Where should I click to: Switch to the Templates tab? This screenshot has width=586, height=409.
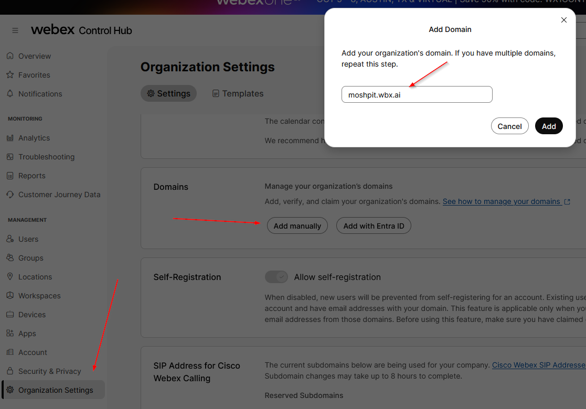pyautogui.click(x=238, y=93)
